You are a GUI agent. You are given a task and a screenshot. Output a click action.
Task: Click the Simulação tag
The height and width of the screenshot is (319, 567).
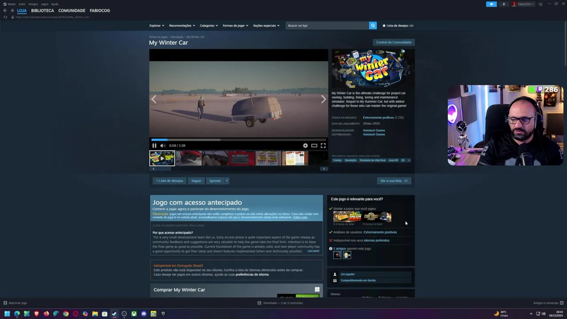coord(350,160)
